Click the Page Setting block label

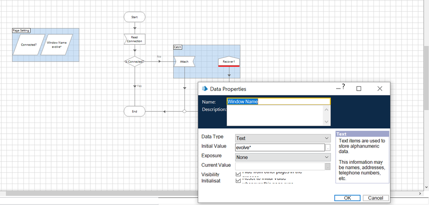coord(21,31)
